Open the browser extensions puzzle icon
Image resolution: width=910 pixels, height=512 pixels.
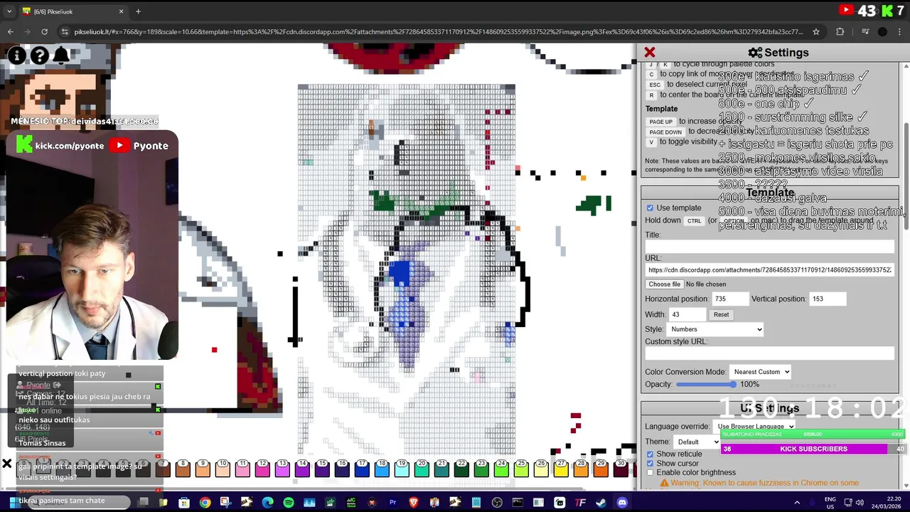(840, 31)
